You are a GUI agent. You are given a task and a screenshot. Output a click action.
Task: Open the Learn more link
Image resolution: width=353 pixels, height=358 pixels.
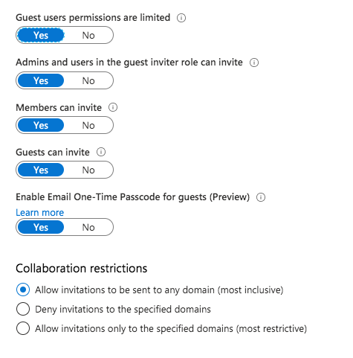pos(40,213)
